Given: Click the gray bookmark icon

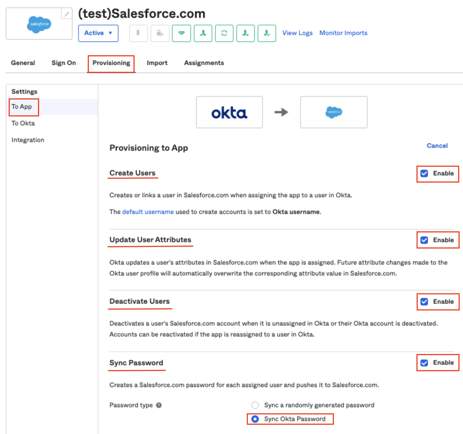Looking at the screenshot, I should [x=138, y=33].
